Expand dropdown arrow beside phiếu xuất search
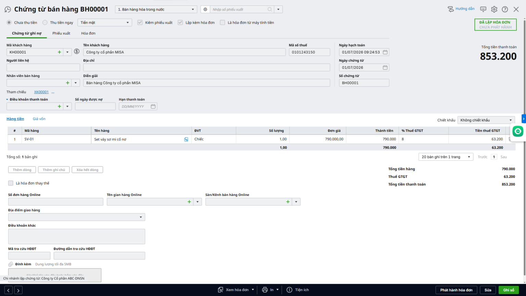 tap(278, 10)
